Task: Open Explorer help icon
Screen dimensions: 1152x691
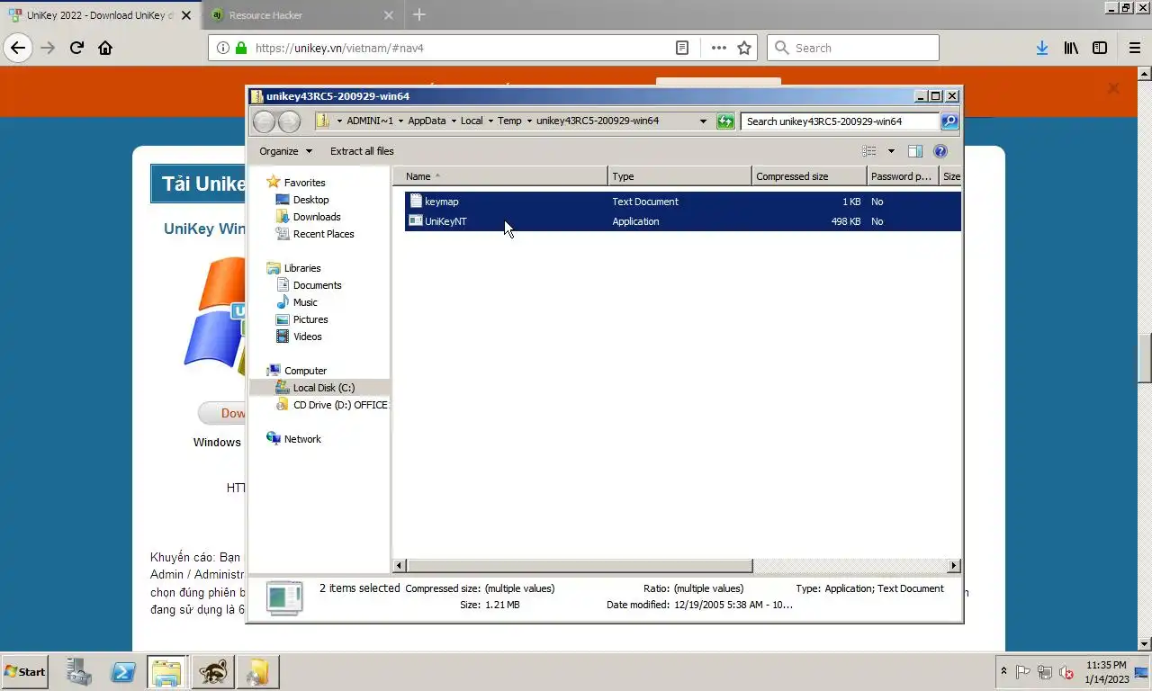Action: click(940, 151)
